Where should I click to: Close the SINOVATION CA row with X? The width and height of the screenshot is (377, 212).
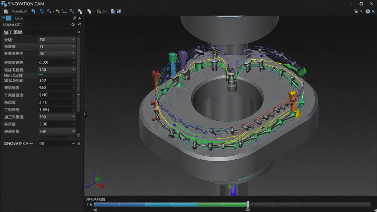[x=79, y=144]
